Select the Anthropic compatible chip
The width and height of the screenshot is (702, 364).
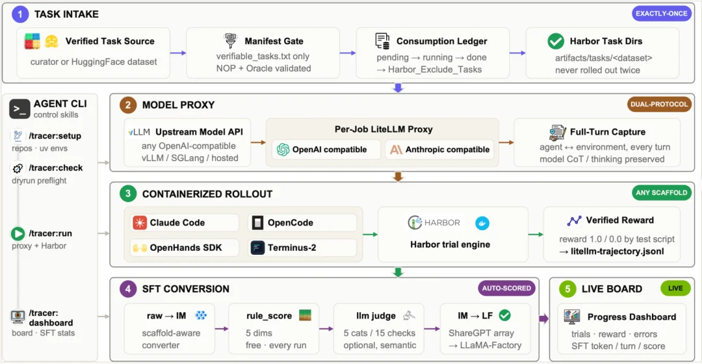click(439, 149)
